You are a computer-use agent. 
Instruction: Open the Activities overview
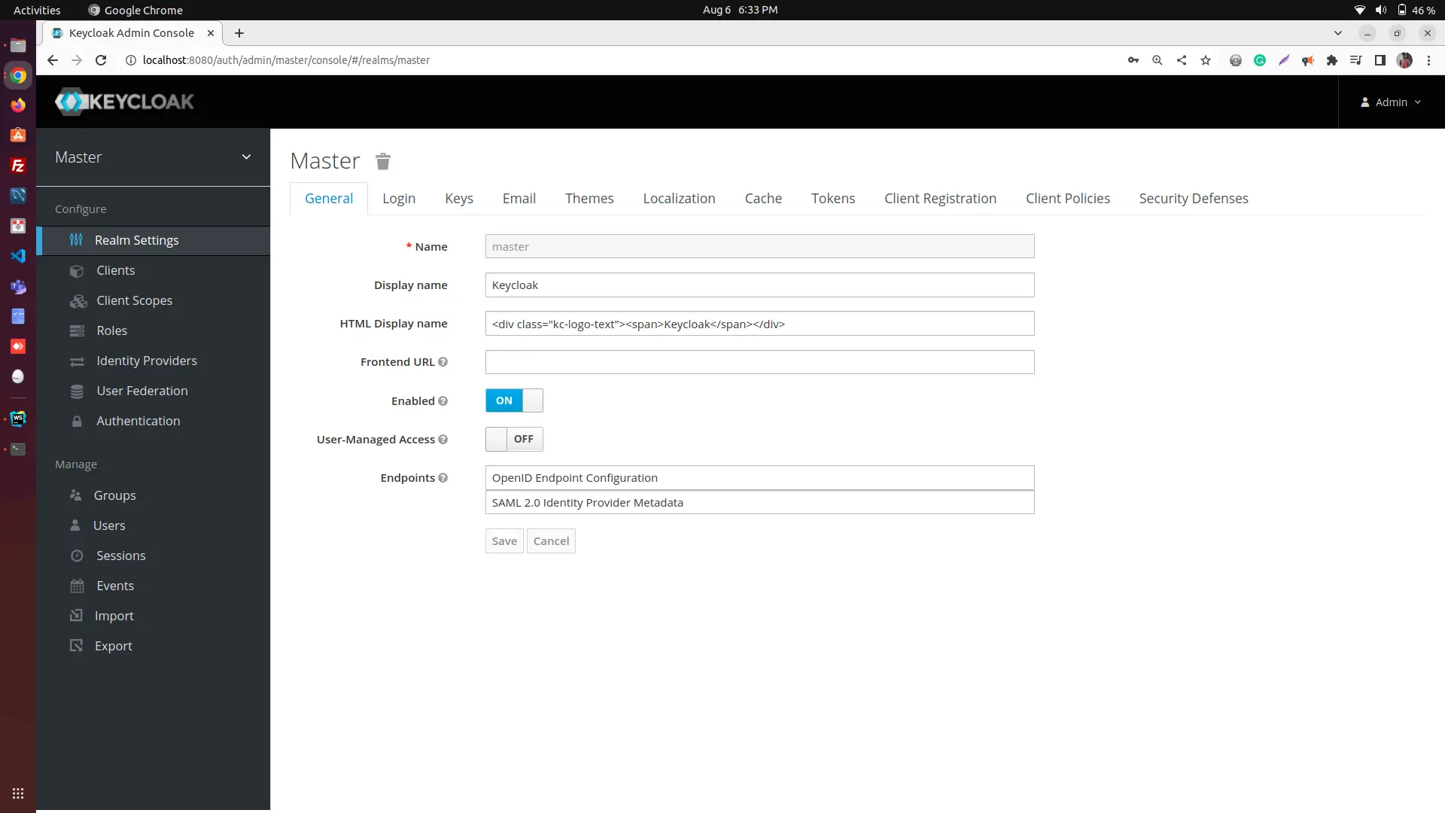pos(37,10)
